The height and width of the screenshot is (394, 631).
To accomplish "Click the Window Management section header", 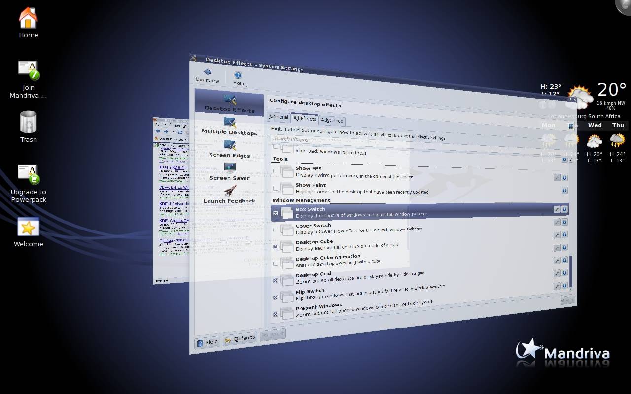I will pos(301,200).
